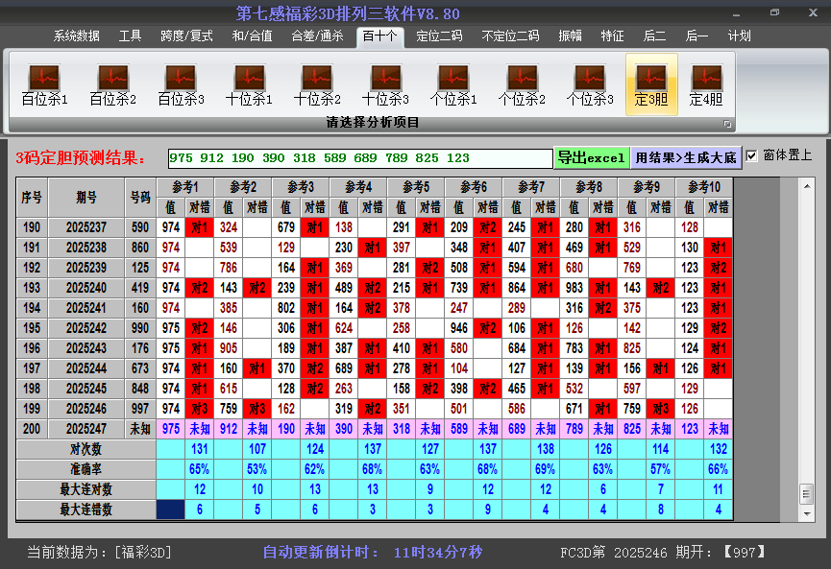Click the 用结果>生成大底 button
This screenshot has height=569, width=831.
click(x=686, y=157)
